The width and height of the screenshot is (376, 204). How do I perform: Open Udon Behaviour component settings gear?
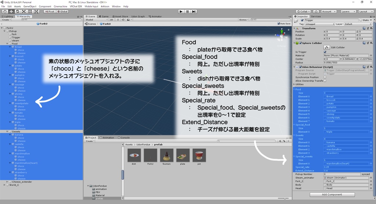371,67
